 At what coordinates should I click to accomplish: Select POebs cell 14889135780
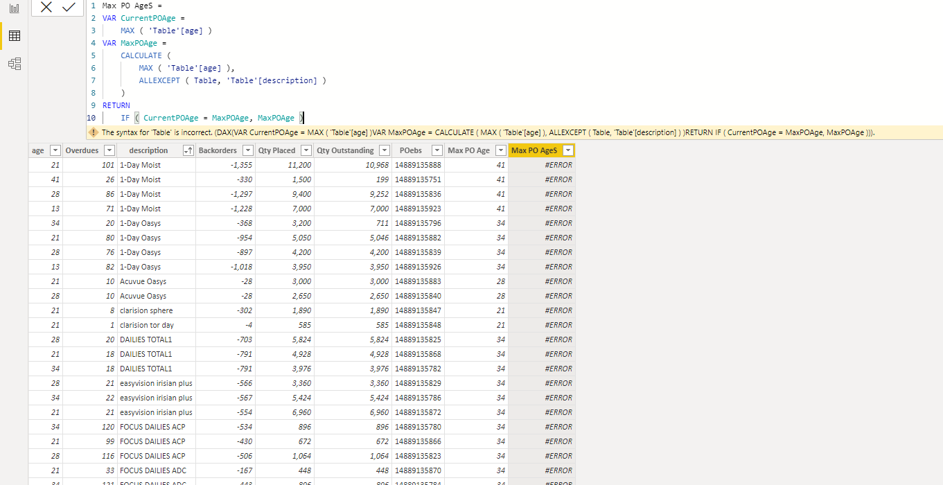[418, 427]
